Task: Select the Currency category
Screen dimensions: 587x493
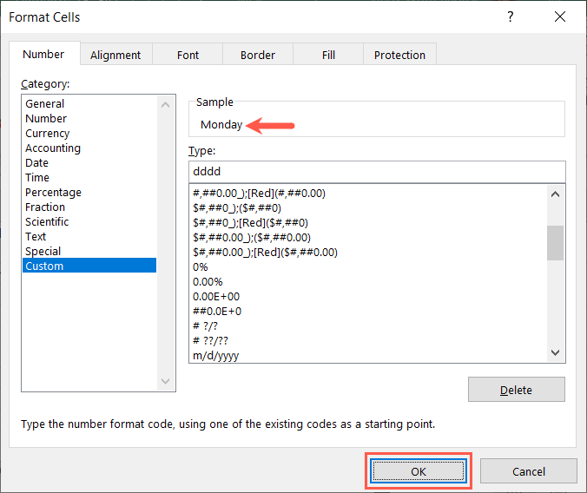Action: pos(48,134)
